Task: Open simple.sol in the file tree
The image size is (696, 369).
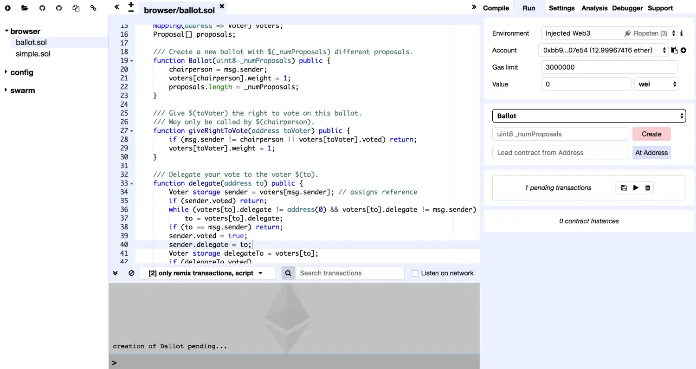Action: tap(33, 54)
